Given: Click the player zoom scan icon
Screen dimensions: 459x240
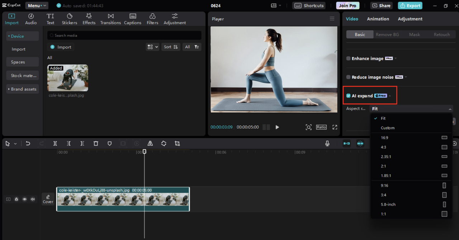Looking at the screenshot, I should (x=308, y=127).
